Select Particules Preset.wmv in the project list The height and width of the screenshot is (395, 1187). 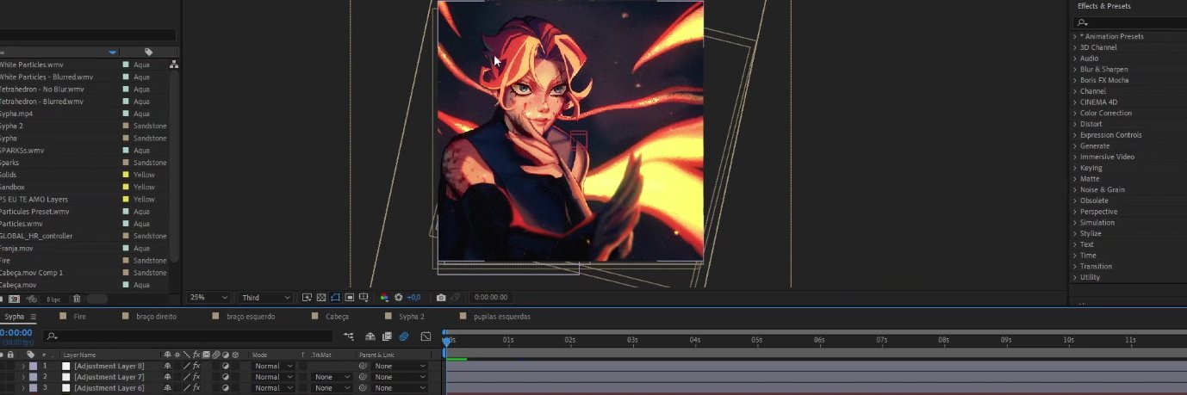[x=34, y=211]
